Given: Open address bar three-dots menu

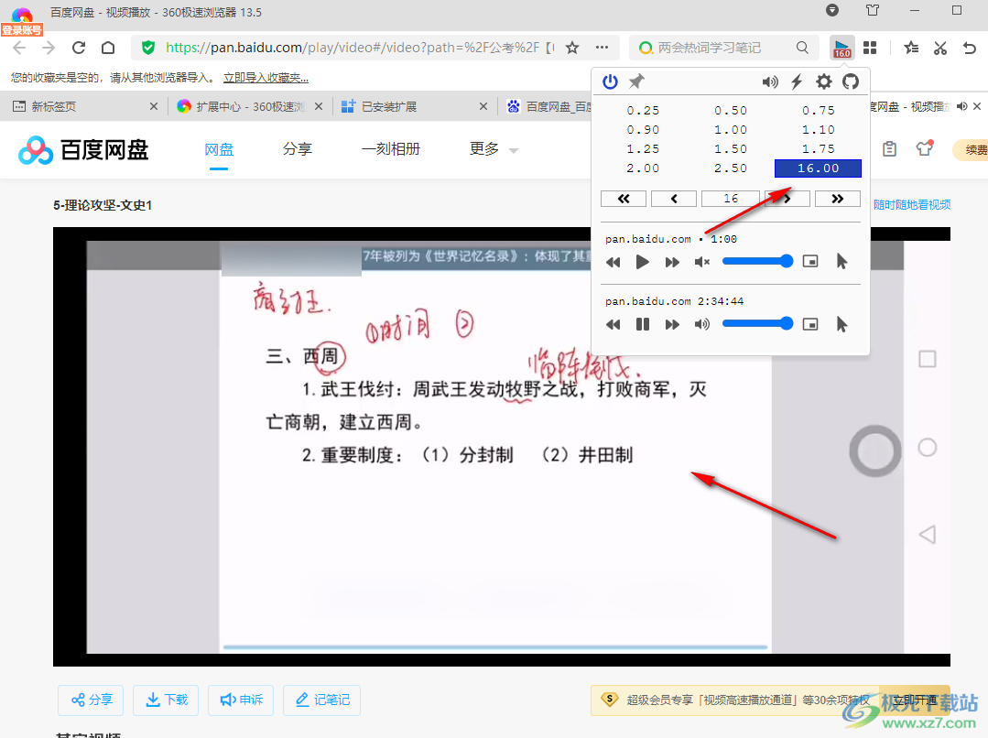Looking at the screenshot, I should (x=602, y=48).
